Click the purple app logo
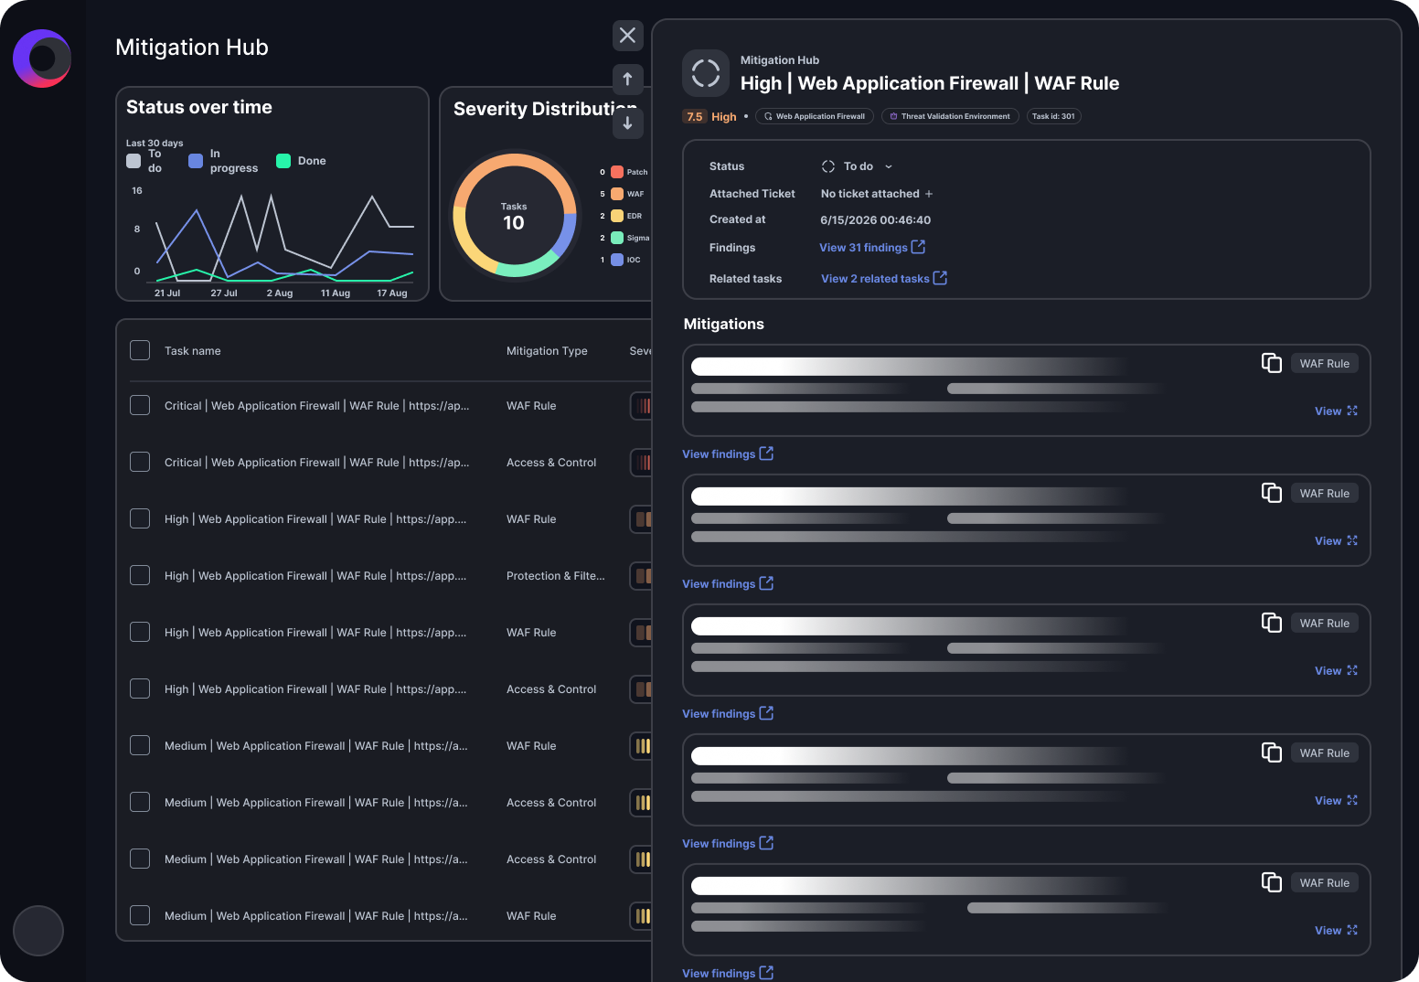 point(42,59)
